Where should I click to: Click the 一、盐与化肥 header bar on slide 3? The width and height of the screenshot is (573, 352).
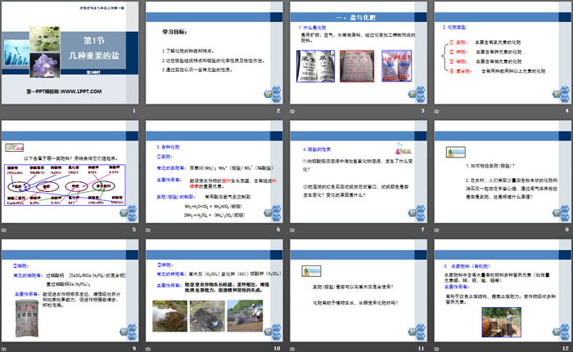357,17
